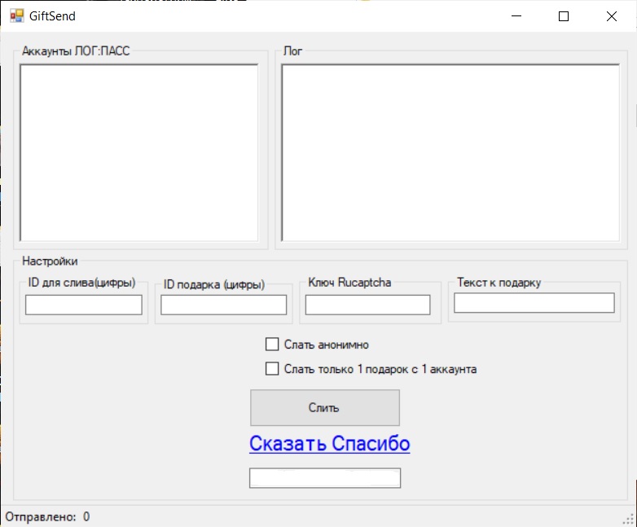Click the 'Лог' group heading label
The width and height of the screenshot is (637, 527).
click(x=292, y=51)
